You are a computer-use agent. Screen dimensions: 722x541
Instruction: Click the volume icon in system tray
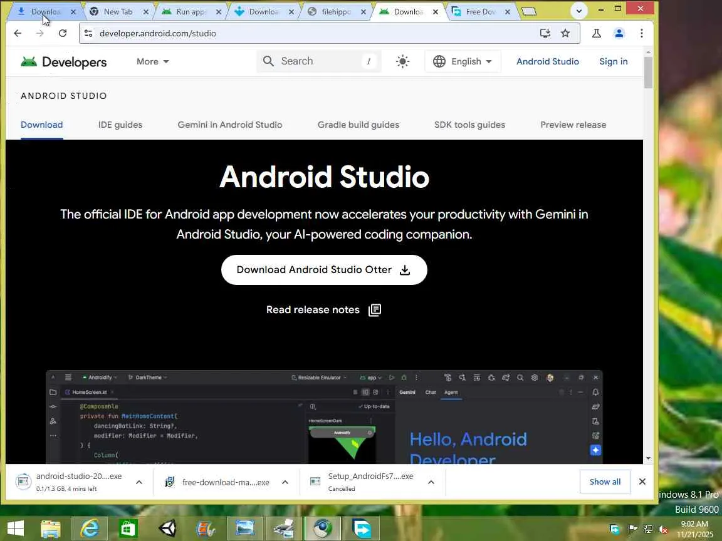pyautogui.click(x=663, y=530)
